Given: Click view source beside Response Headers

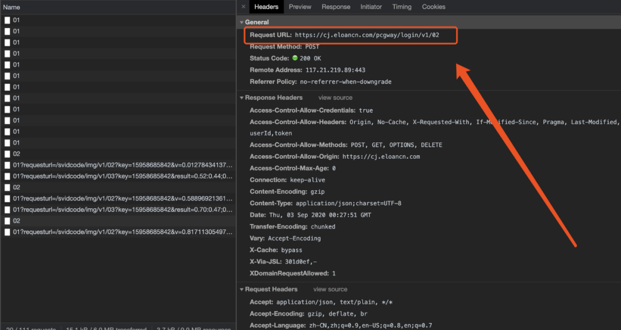Looking at the screenshot, I should (x=335, y=98).
